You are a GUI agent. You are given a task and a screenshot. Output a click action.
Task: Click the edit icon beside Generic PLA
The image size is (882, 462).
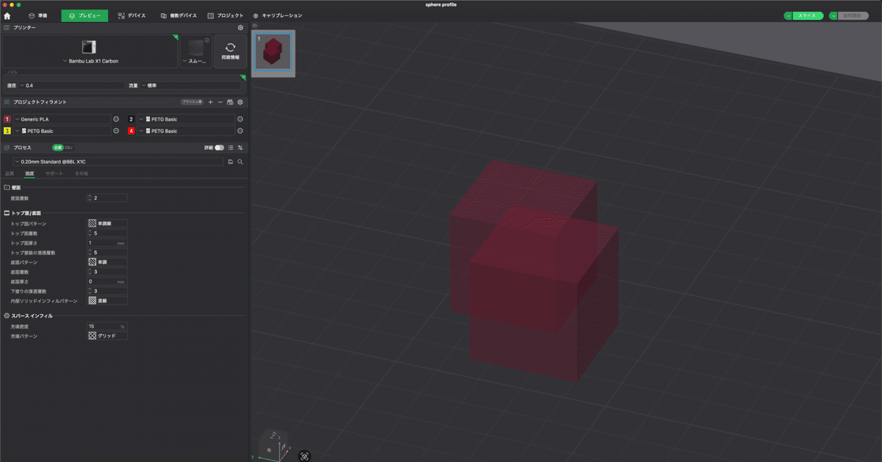116,118
